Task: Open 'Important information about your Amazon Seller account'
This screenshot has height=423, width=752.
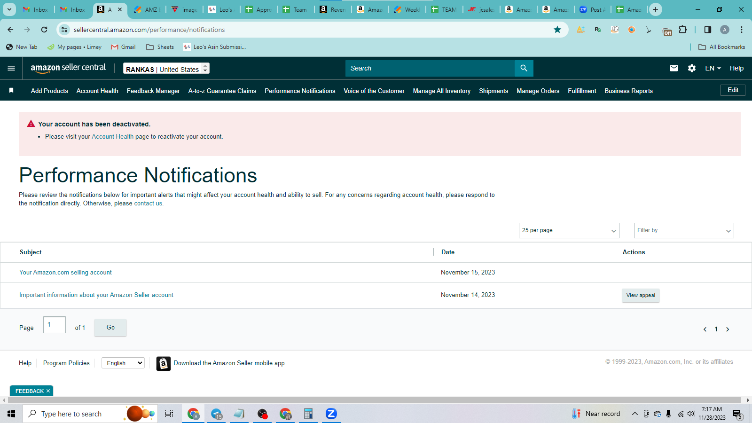Action: 96,295
